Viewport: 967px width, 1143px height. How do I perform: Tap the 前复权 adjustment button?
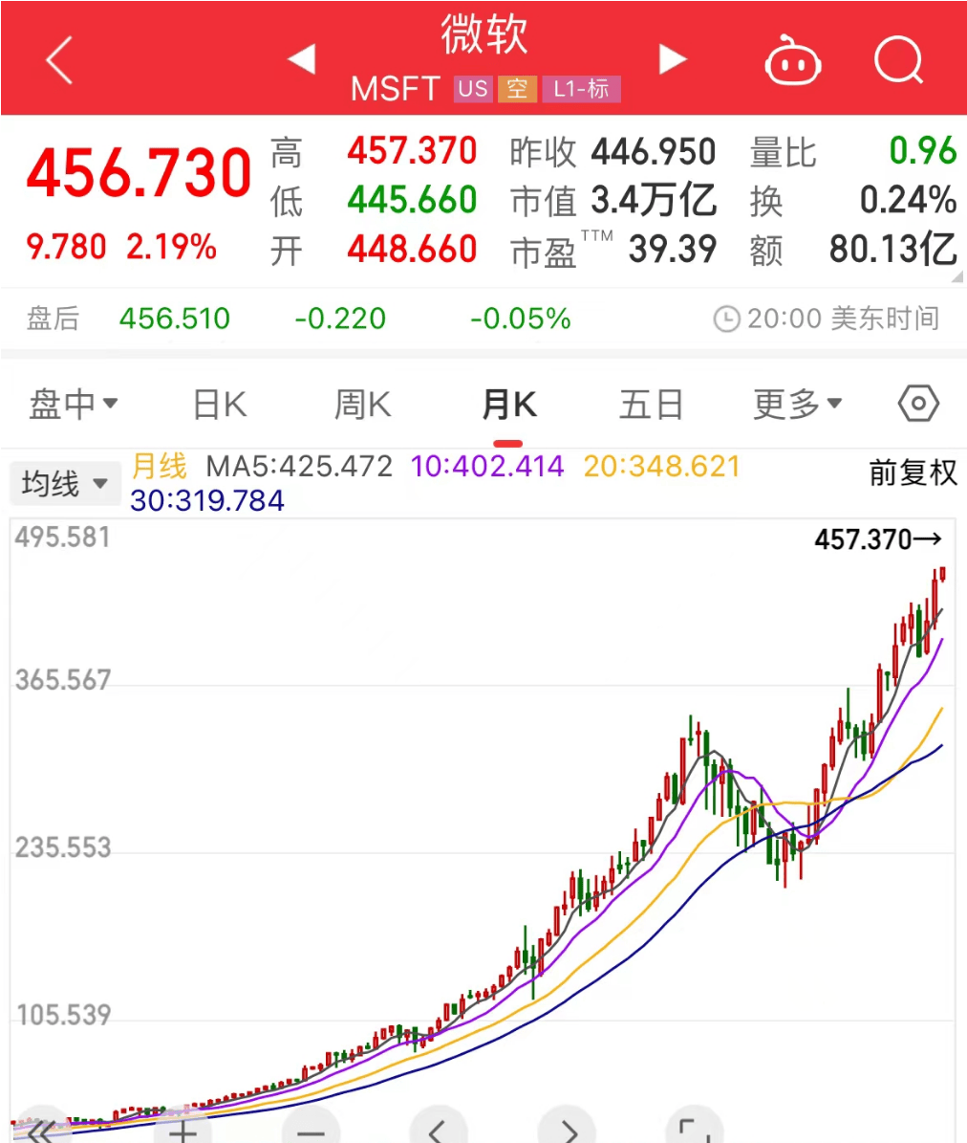coord(913,473)
